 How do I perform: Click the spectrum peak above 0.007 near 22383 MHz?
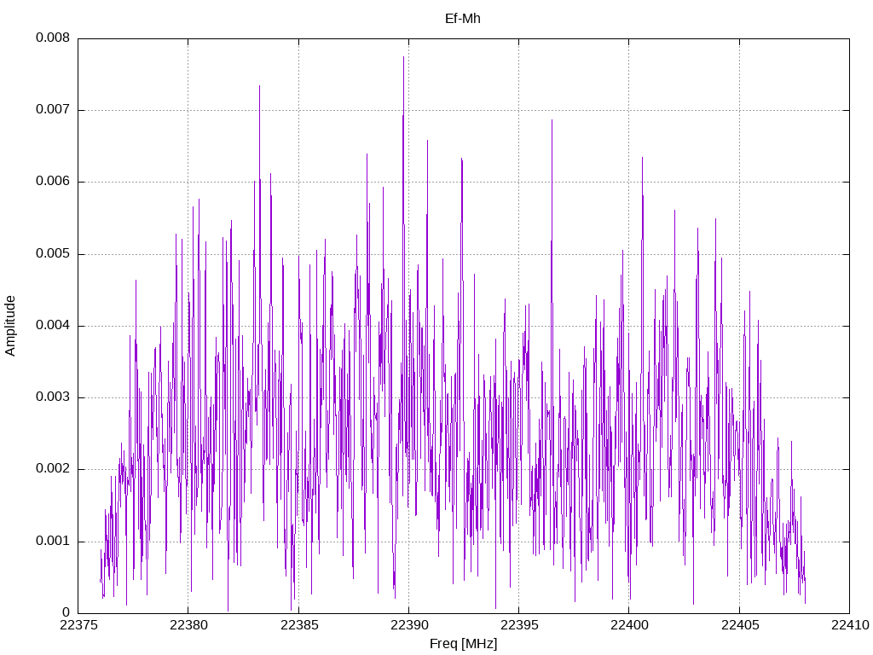(259, 86)
